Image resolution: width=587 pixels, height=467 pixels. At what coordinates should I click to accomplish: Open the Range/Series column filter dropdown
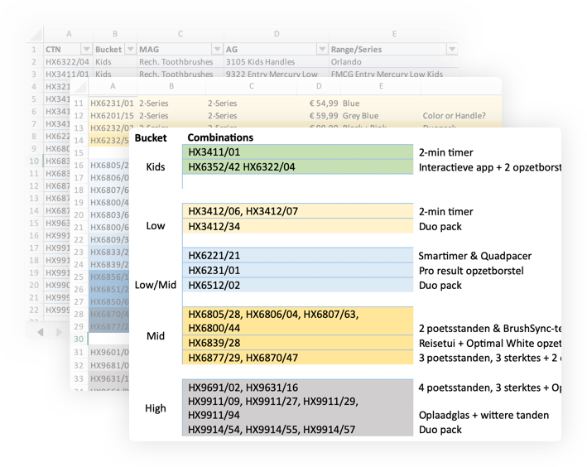tap(452, 49)
